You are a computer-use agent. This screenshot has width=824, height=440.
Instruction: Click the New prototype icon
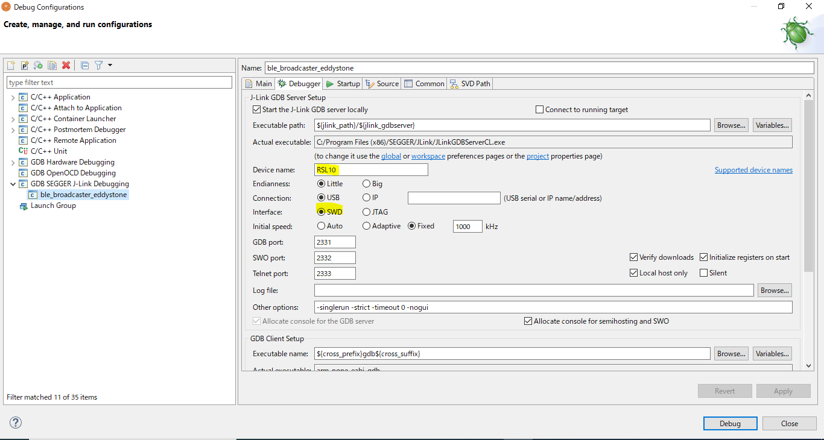25,65
